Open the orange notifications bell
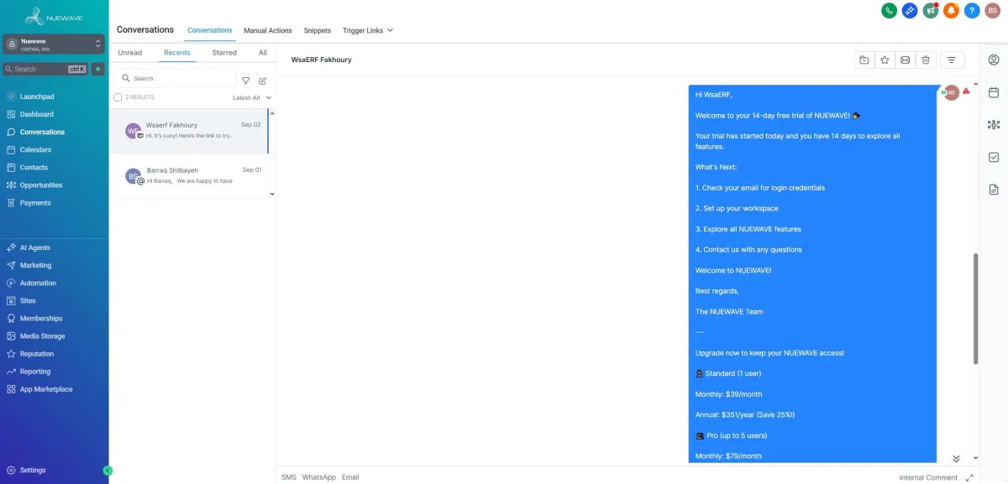The image size is (1008, 484). [x=951, y=11]
